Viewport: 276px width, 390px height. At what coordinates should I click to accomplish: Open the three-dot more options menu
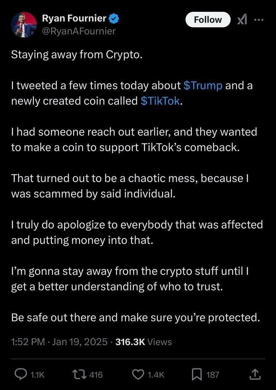tap(258, 20)
